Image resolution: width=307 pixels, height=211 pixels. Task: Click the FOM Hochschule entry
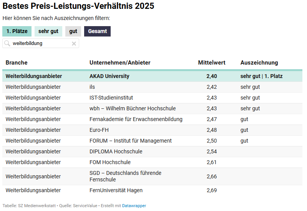110,162
